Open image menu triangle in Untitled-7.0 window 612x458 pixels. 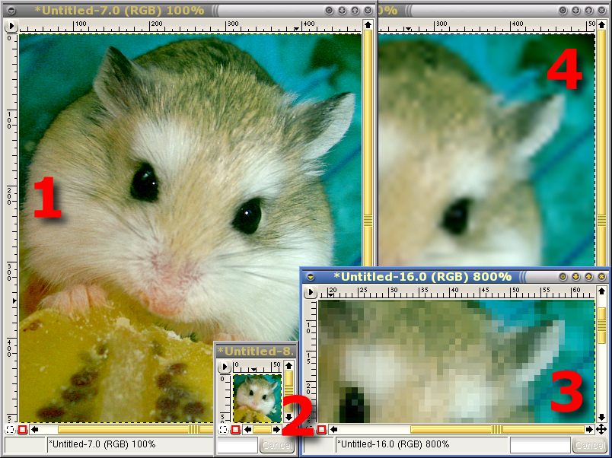click(x=11, y=26)
